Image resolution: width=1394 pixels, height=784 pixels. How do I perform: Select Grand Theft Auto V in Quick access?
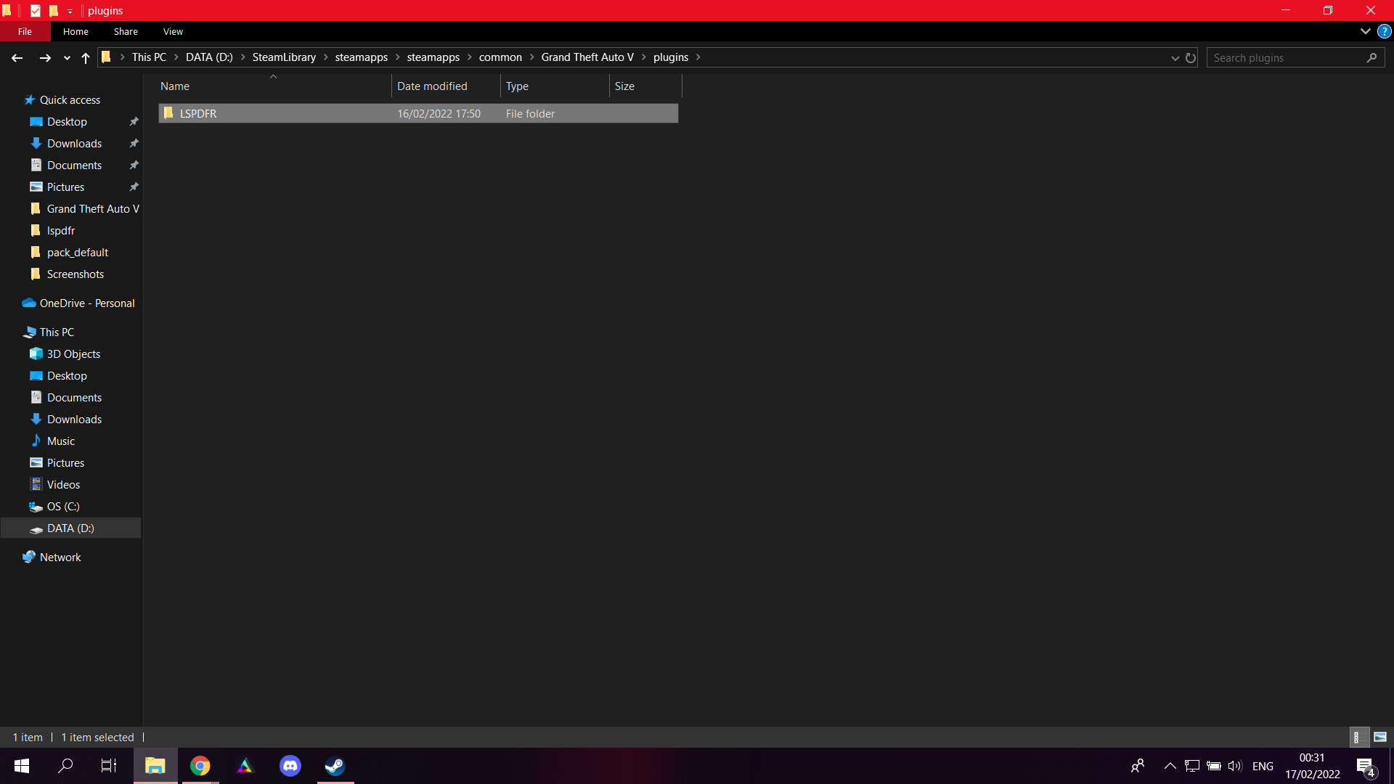click(x=92, y=209)
